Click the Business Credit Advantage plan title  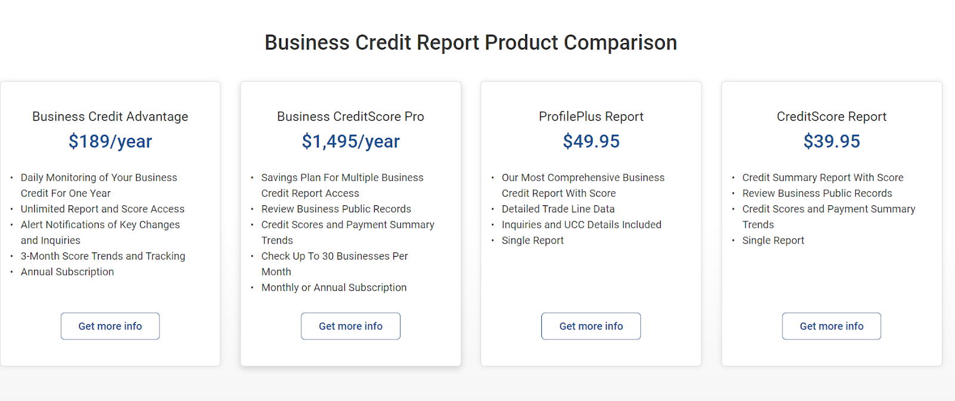pyautogui.click(x=110, y=116)
